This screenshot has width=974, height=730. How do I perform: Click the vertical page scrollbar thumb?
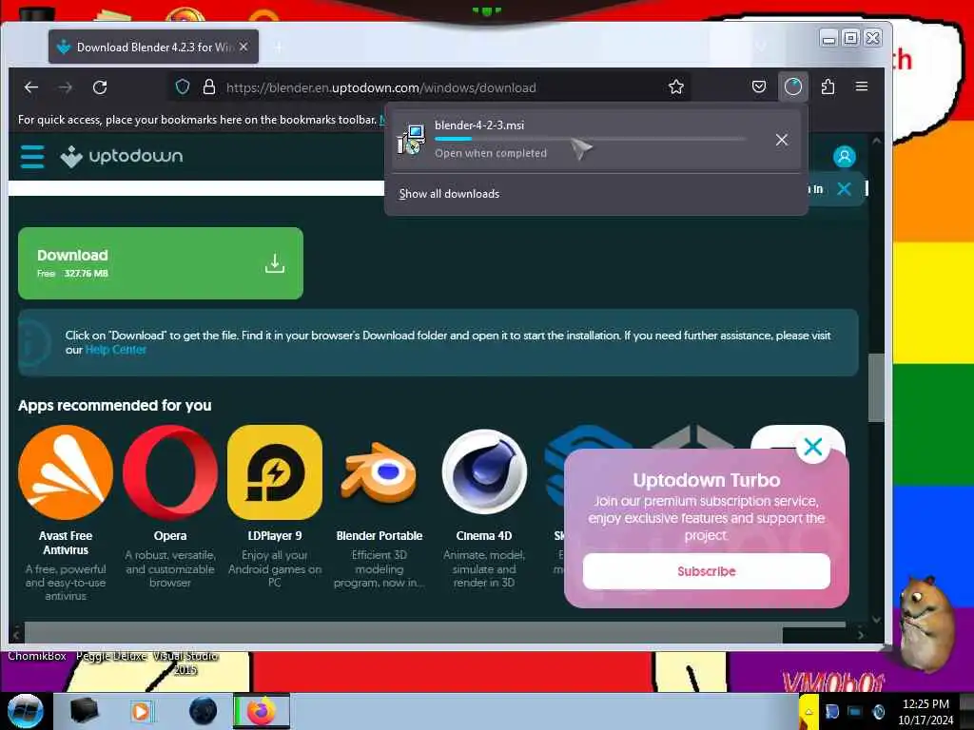[876, 388]
